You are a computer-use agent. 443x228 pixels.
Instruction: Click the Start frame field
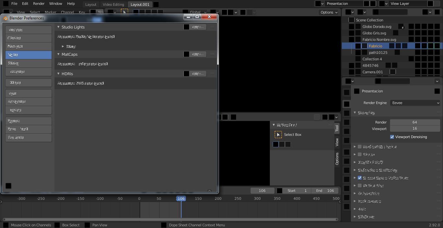[x=297, y=191]
